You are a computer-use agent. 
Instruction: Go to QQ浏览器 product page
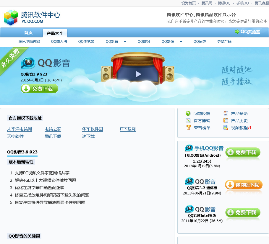[x=86, y=41]
